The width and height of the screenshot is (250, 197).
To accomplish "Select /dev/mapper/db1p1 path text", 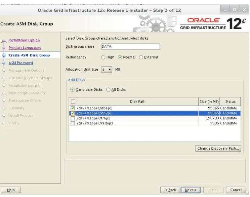I will (x=94, y=108).
